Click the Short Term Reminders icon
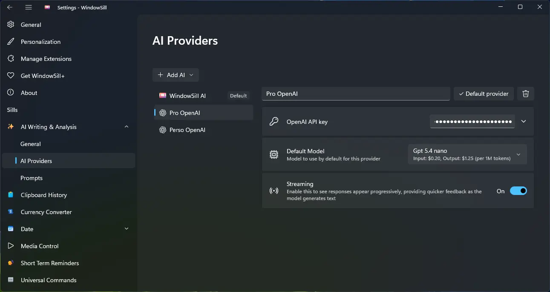The image size is (550, 292). coord(11,263)
